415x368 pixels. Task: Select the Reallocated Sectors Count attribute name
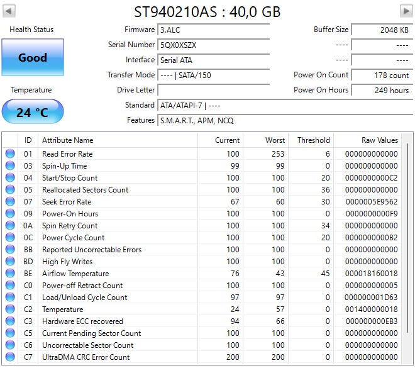click(86, 190)
